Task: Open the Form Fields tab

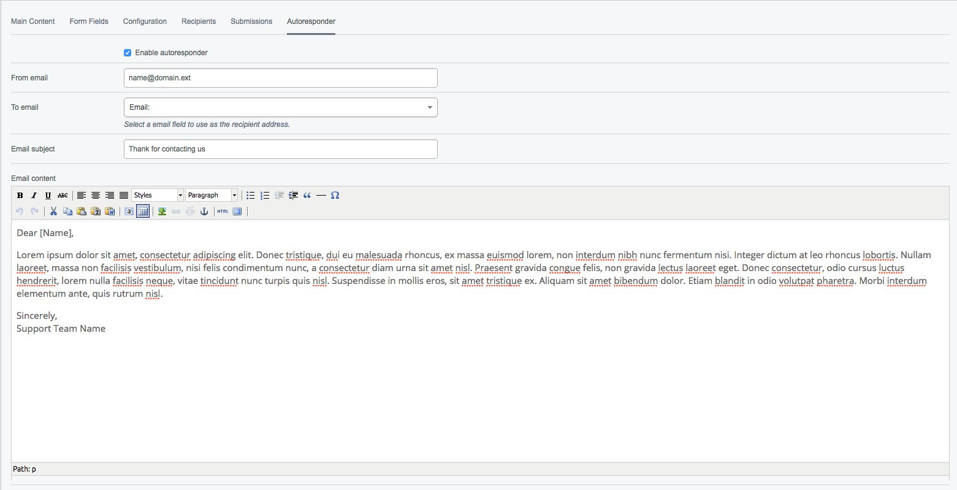Action: click(x=89, y=21)
